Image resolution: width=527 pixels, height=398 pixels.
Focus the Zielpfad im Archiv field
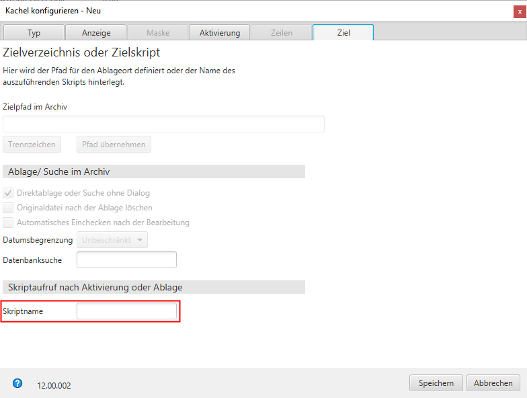[x=163, y=124]
